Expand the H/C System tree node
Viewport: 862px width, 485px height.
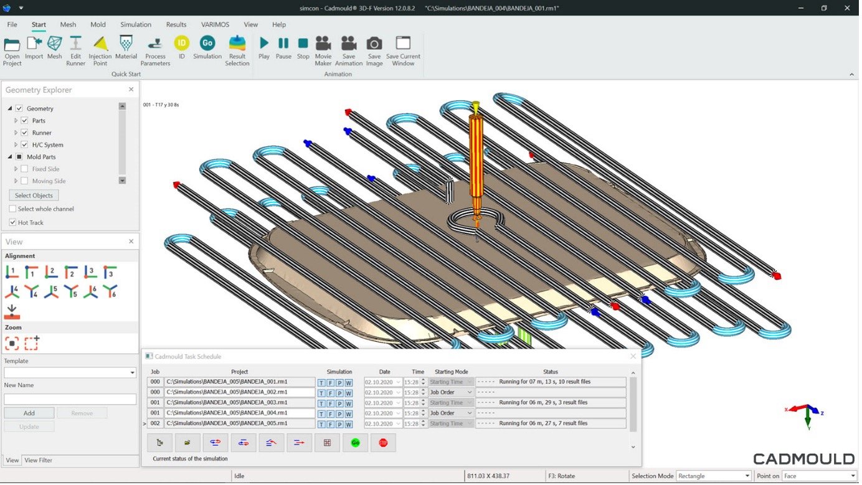coord(16,145)
